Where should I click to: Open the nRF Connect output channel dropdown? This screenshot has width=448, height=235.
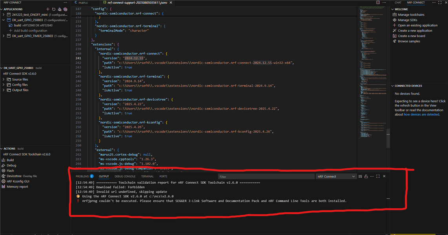coord(336,176)
